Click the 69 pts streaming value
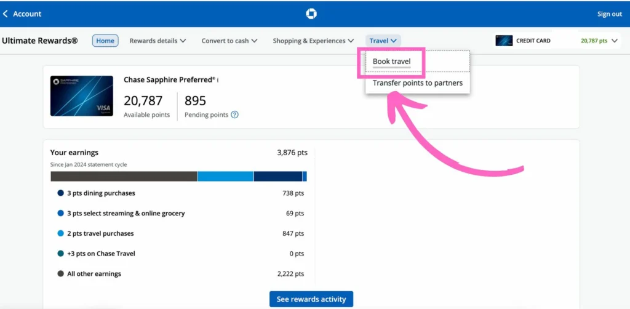 pyautogui.click(x=295, y=214)
